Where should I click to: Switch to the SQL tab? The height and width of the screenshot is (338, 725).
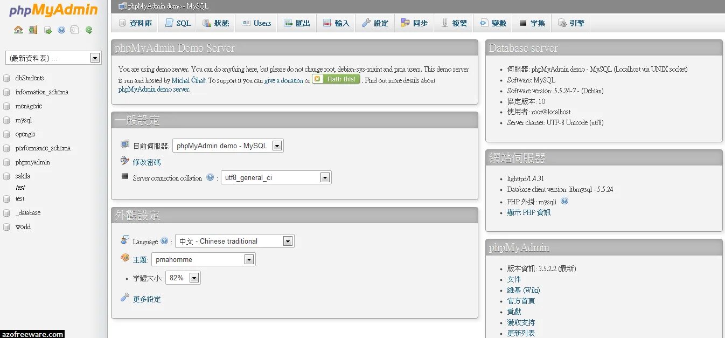click(178, 23)
